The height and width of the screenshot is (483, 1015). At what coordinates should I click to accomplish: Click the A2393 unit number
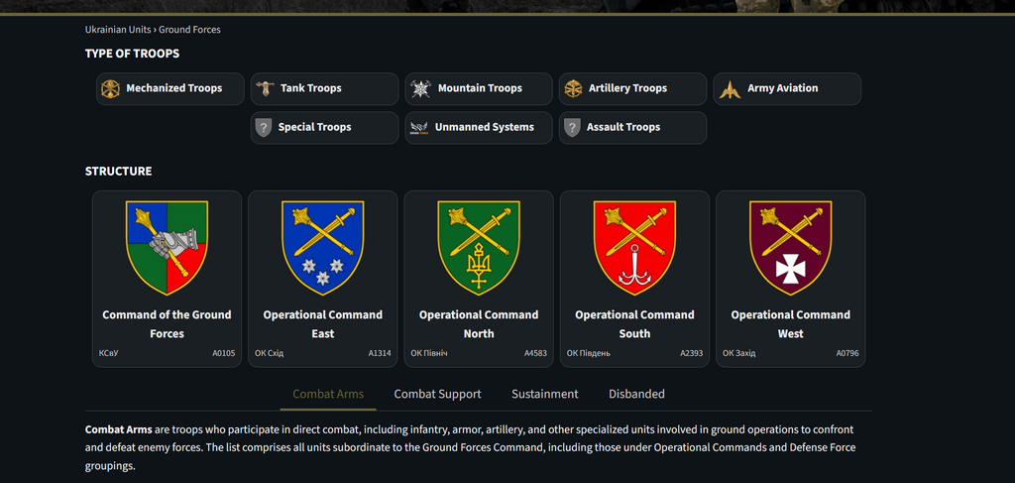(691, 353)
